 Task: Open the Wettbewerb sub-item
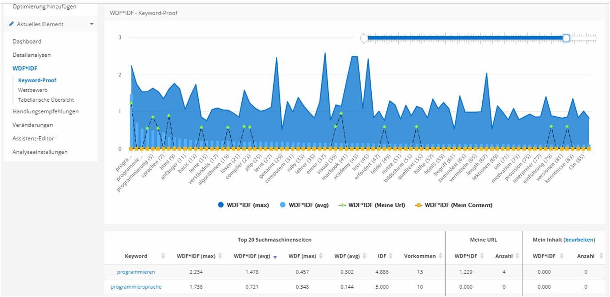pyautogui.click(x=33, y=90)
